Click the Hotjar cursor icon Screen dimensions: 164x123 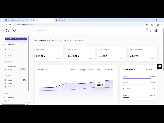coord(5,69)
